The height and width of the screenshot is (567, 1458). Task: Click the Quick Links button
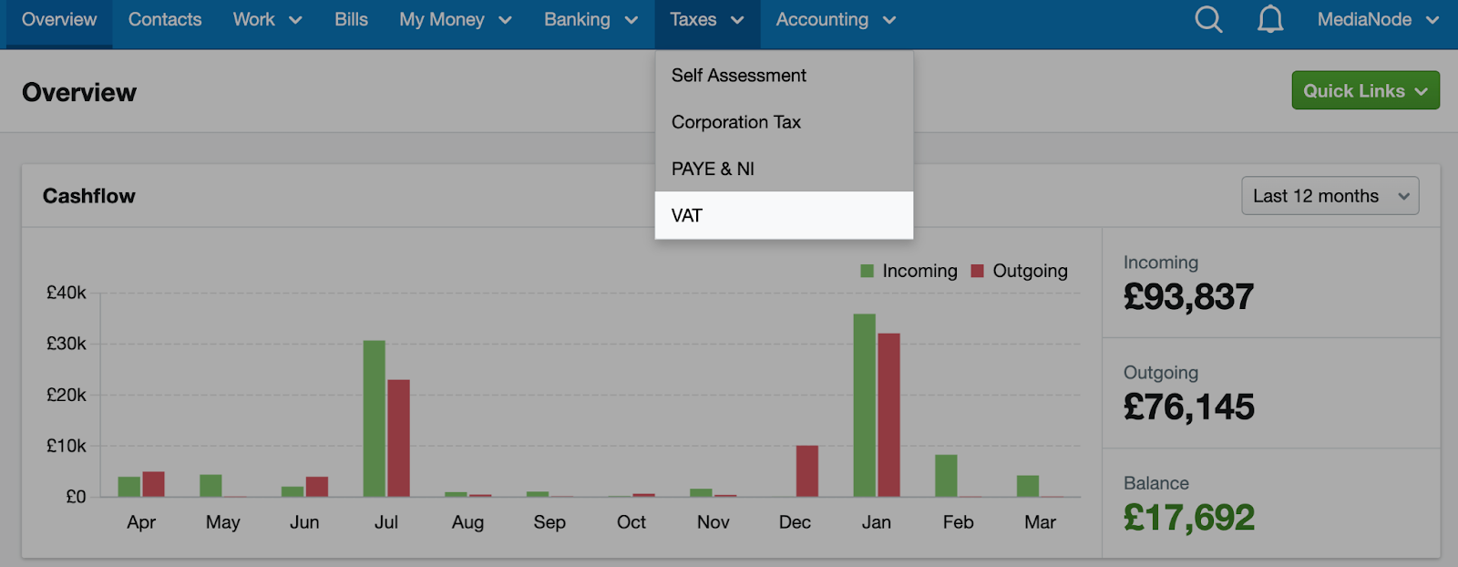(1365, 90)
